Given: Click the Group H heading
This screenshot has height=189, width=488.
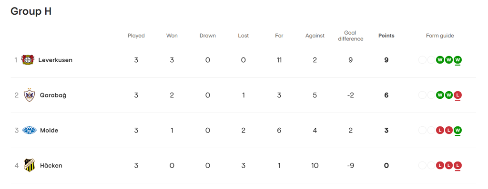Looking at the screenshot, I should (x=31, y=11).
